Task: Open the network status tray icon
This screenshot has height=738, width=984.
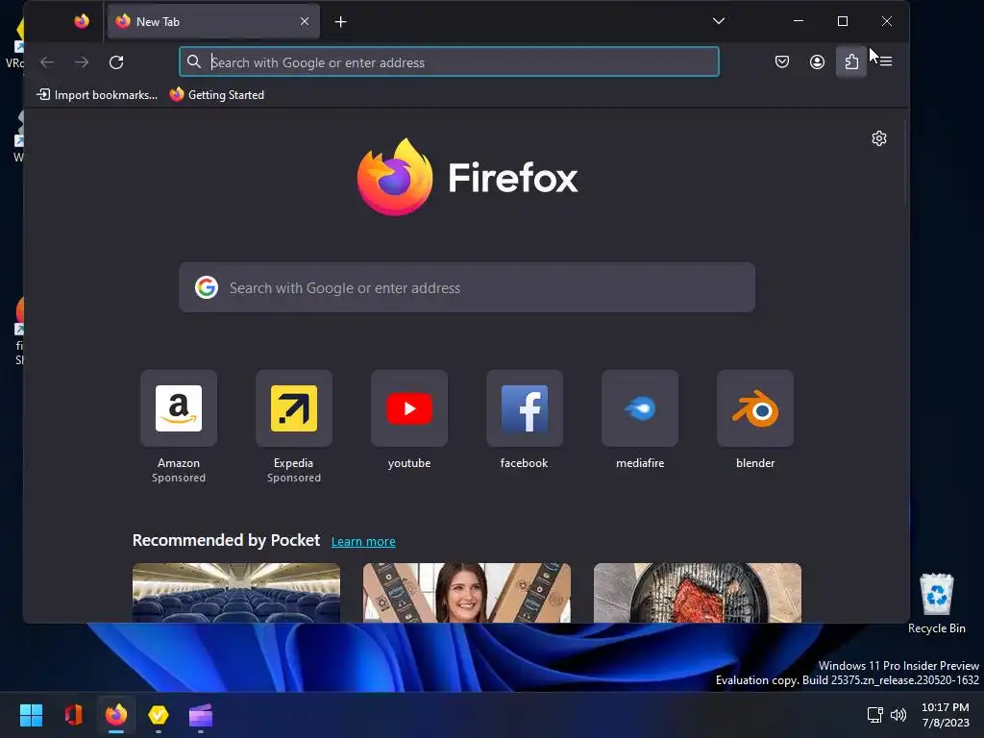Action: pos(874,715)
